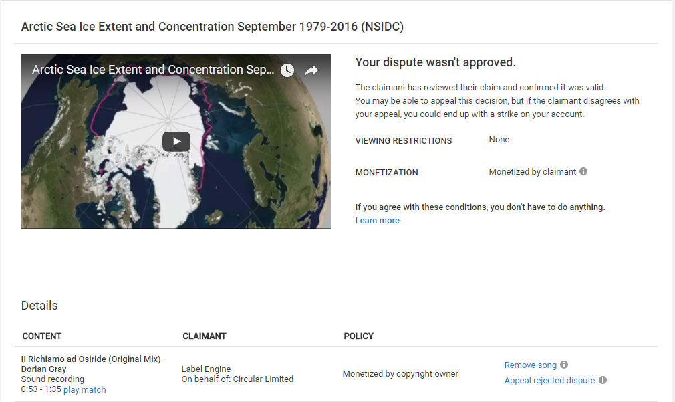The height and width of the screenshot is (402, 675).
Task: Click the page title heading at top
Action: pyautogui.click(x=213, y=27)
